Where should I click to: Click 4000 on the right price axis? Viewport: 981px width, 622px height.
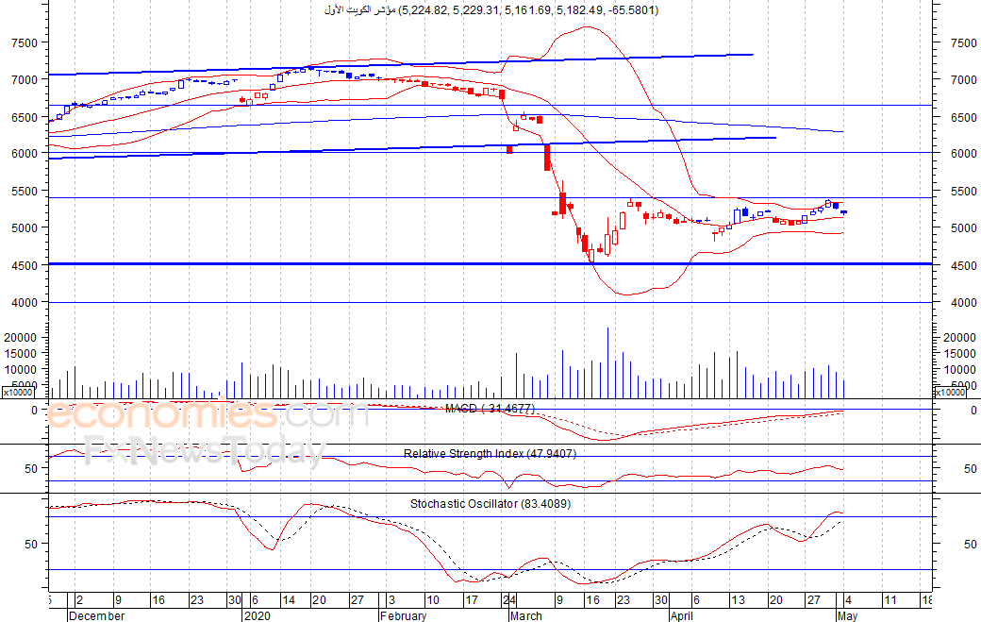[x=963, y=302]
